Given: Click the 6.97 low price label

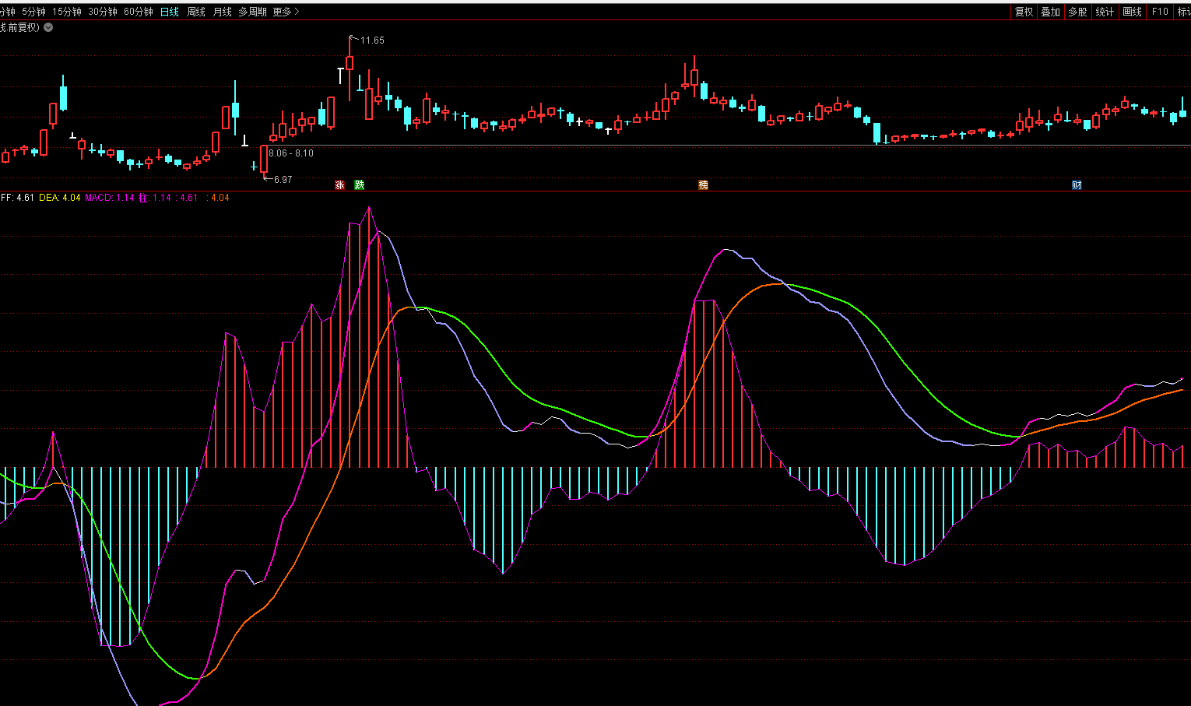Looking at the screenshot, I should (x=283, y=180).
